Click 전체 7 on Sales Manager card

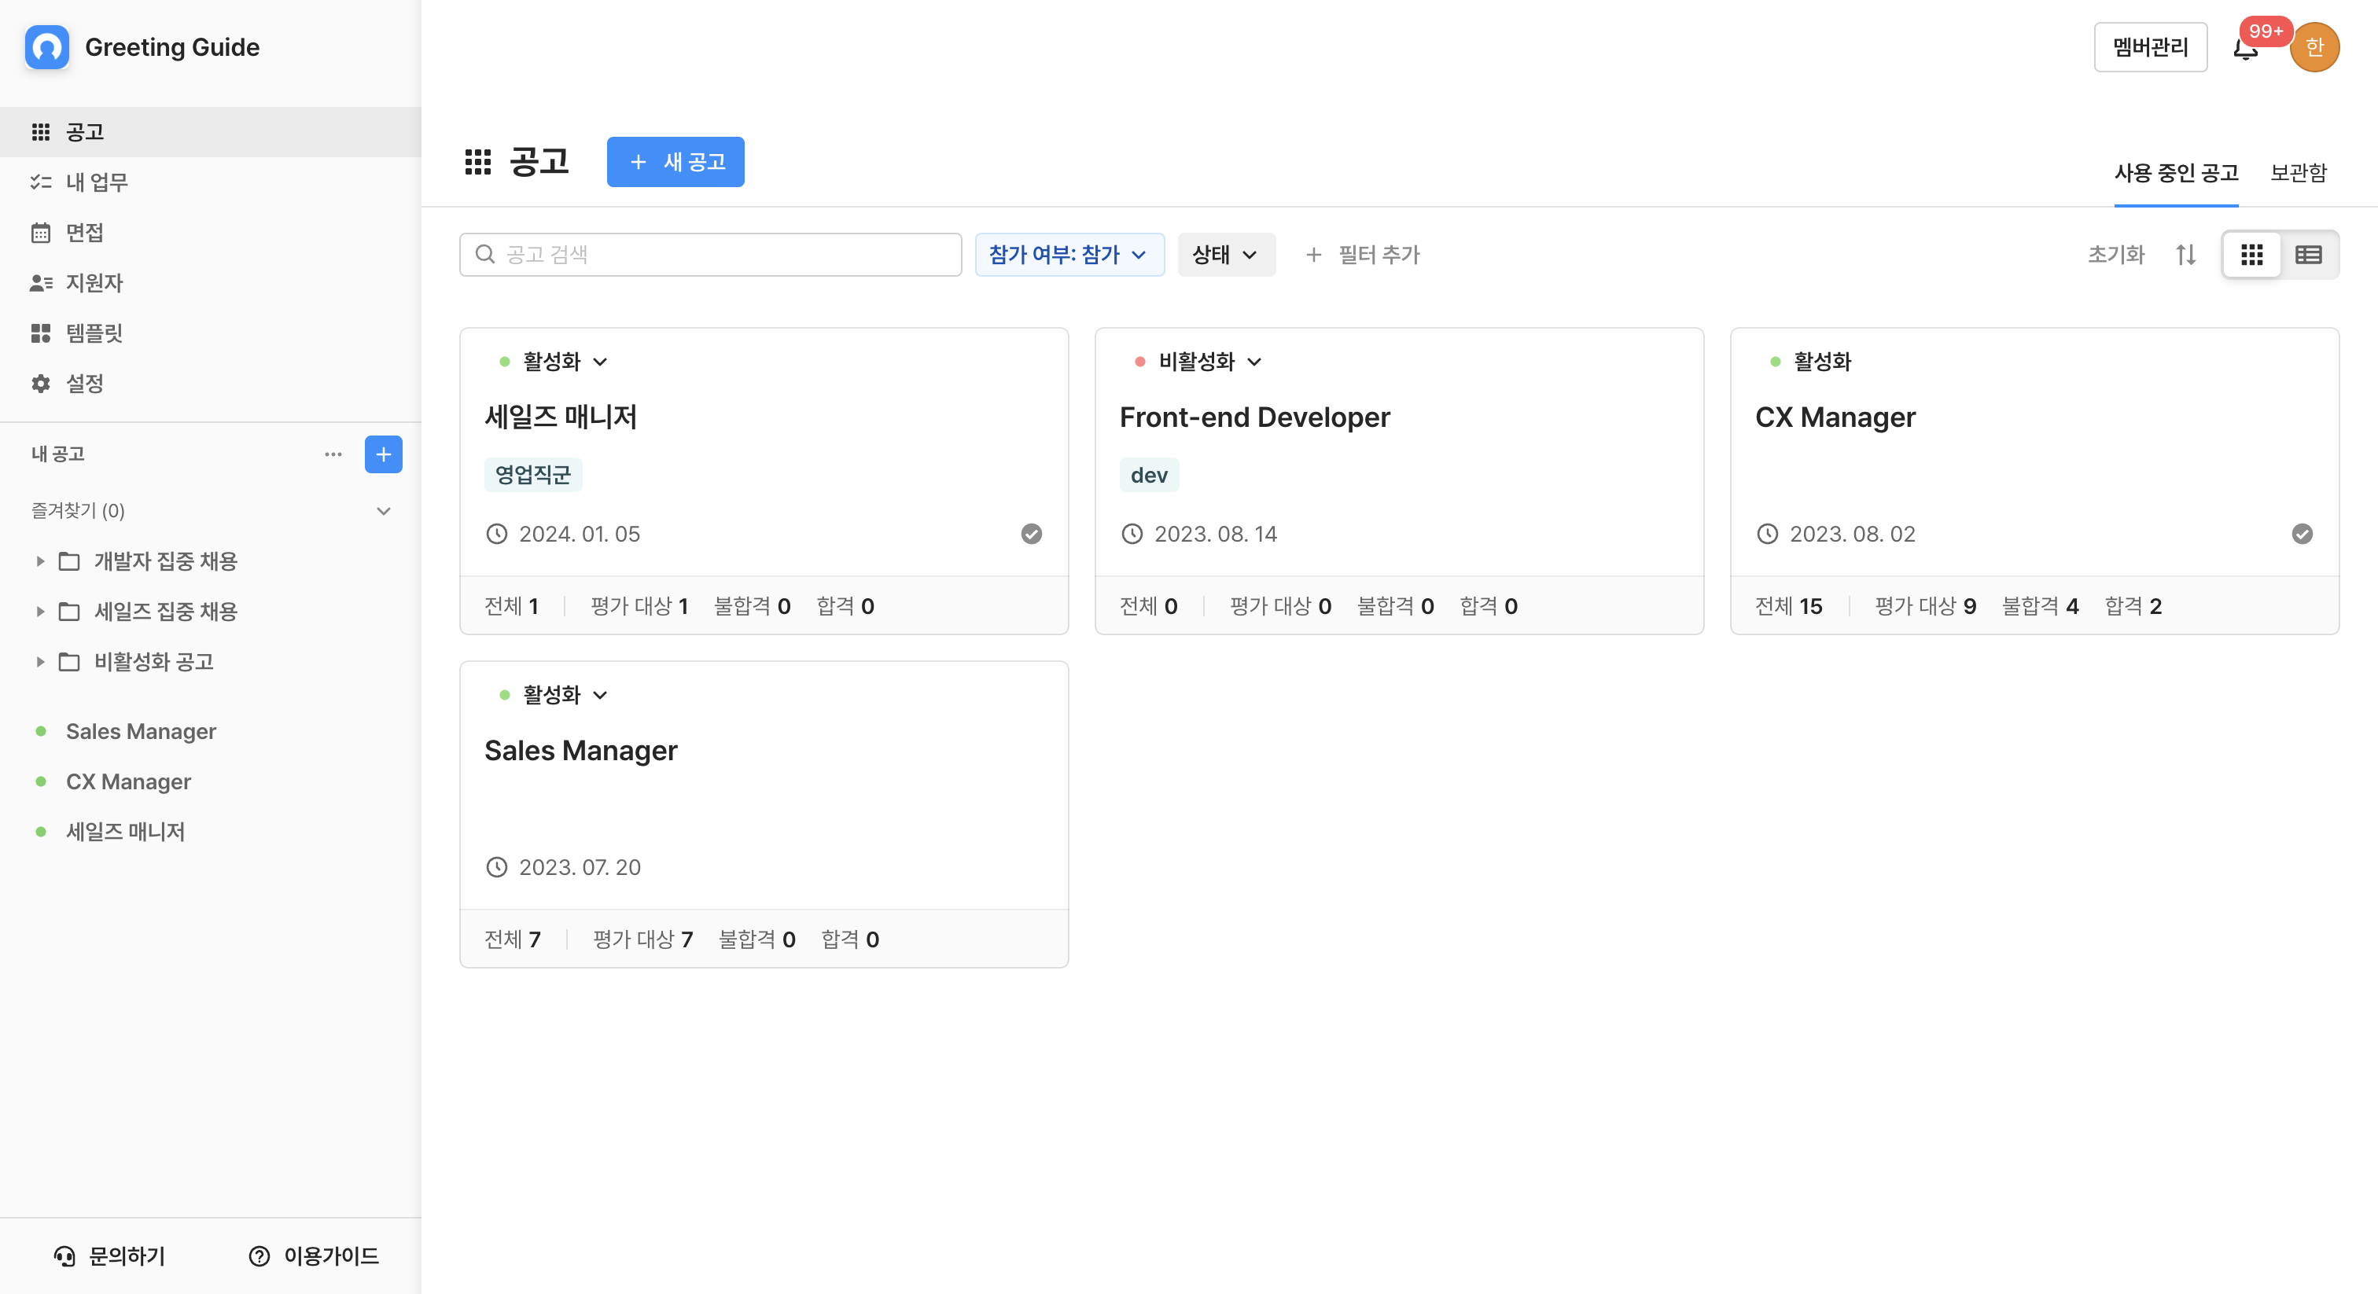coord(513,939)
